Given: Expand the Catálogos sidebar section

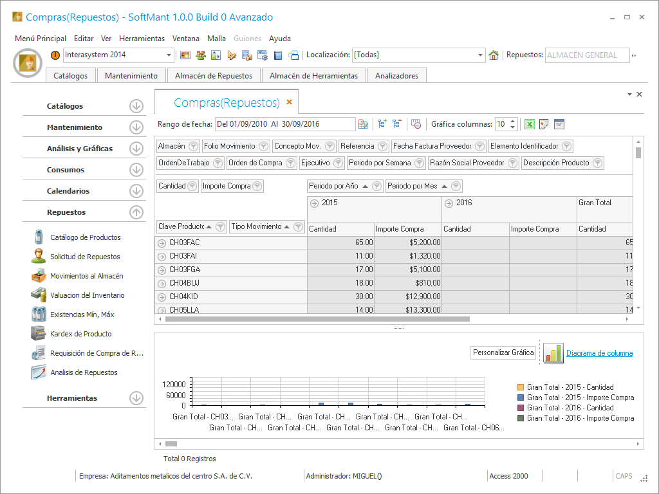Looking at the screenshot, I should tap(136, 107).
